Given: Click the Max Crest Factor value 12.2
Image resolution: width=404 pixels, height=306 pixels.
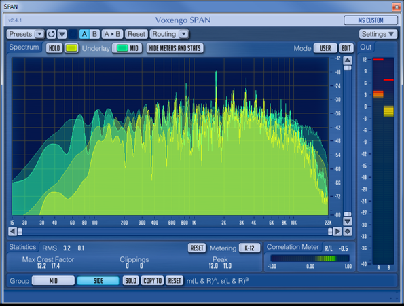Looking at the screenshot, I should point(41,266).
